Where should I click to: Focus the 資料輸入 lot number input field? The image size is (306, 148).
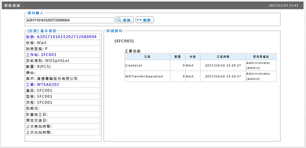tap(70, 20)
